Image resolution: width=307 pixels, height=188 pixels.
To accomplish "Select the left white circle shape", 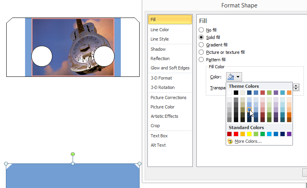I will pos(42,56).
